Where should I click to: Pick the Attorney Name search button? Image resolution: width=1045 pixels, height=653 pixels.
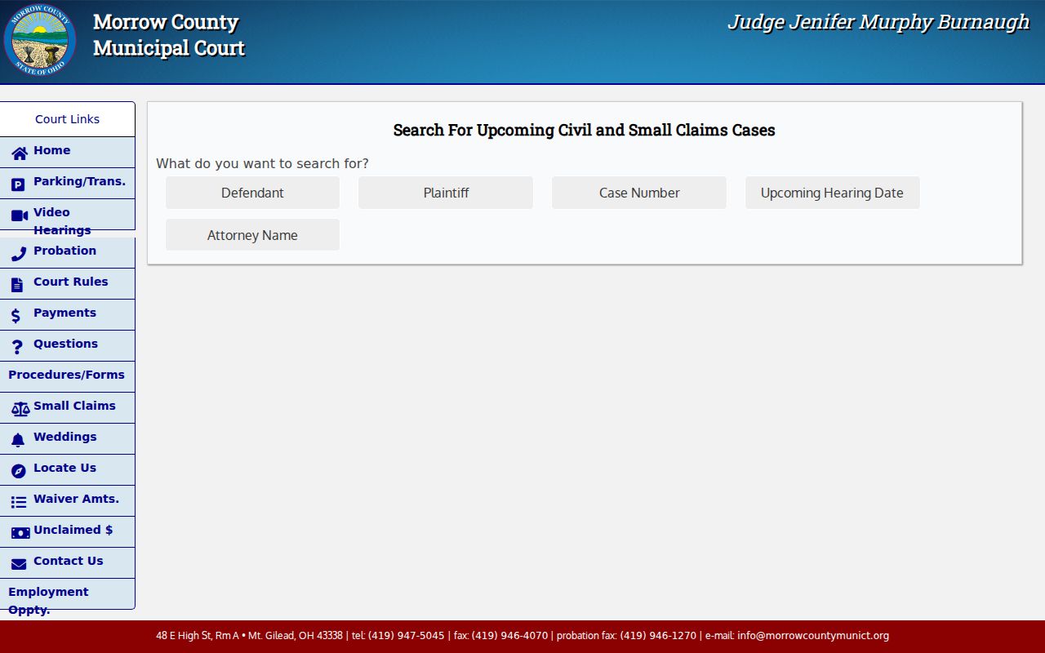pyautogui.click(x=252, y=235)
